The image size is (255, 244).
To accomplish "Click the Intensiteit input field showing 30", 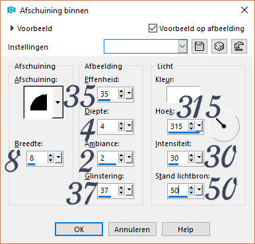I will [x=178, y=158].
